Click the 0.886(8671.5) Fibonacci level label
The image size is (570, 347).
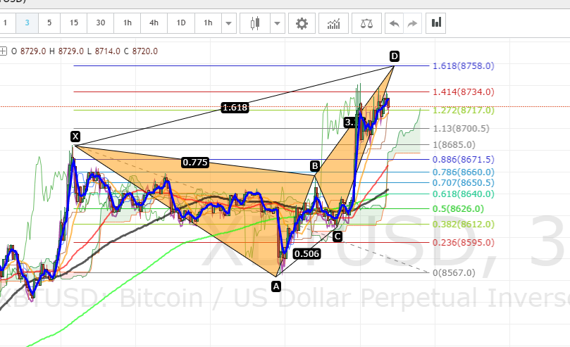click(464, 159)
